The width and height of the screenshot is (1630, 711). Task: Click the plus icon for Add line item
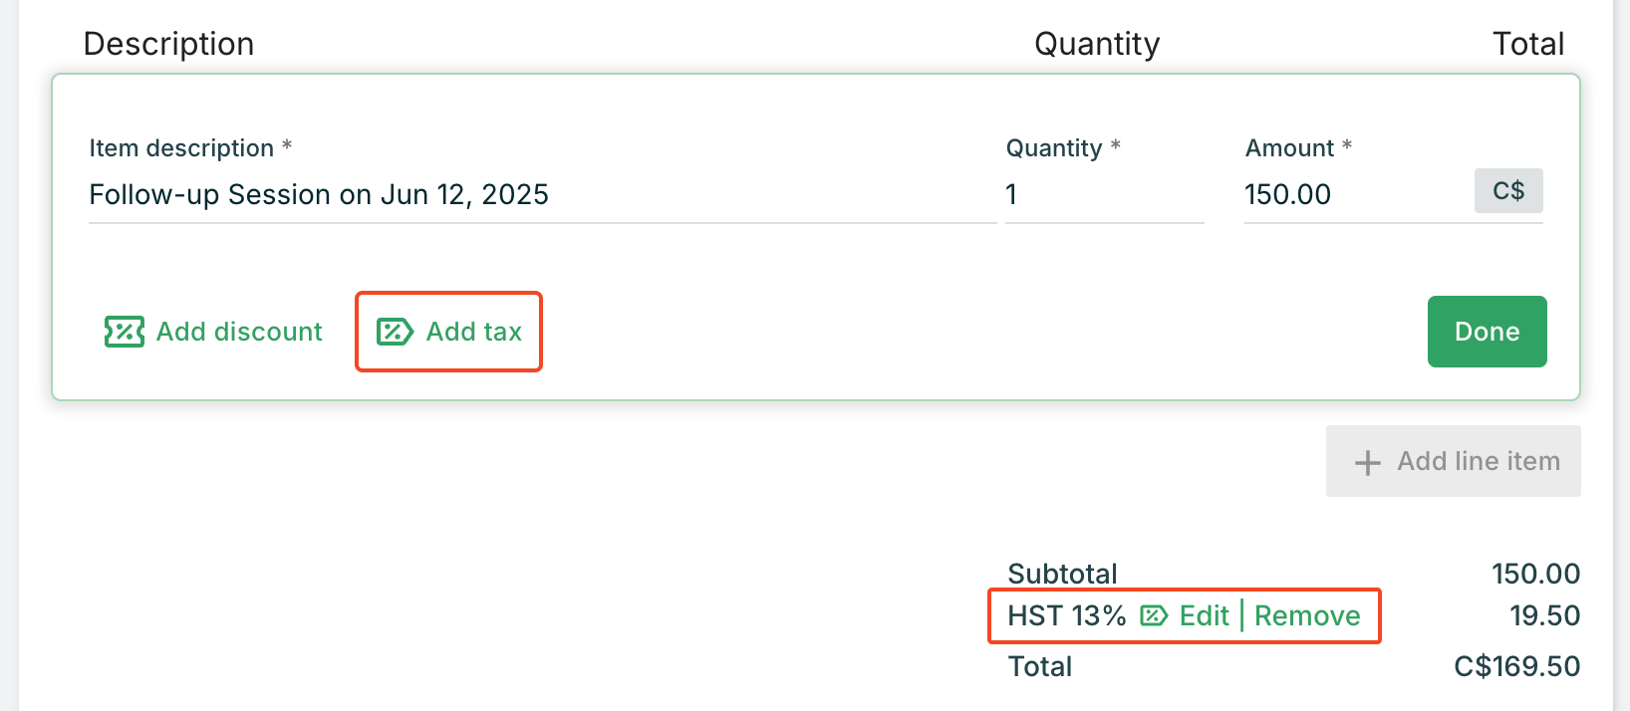point(1368,462)
